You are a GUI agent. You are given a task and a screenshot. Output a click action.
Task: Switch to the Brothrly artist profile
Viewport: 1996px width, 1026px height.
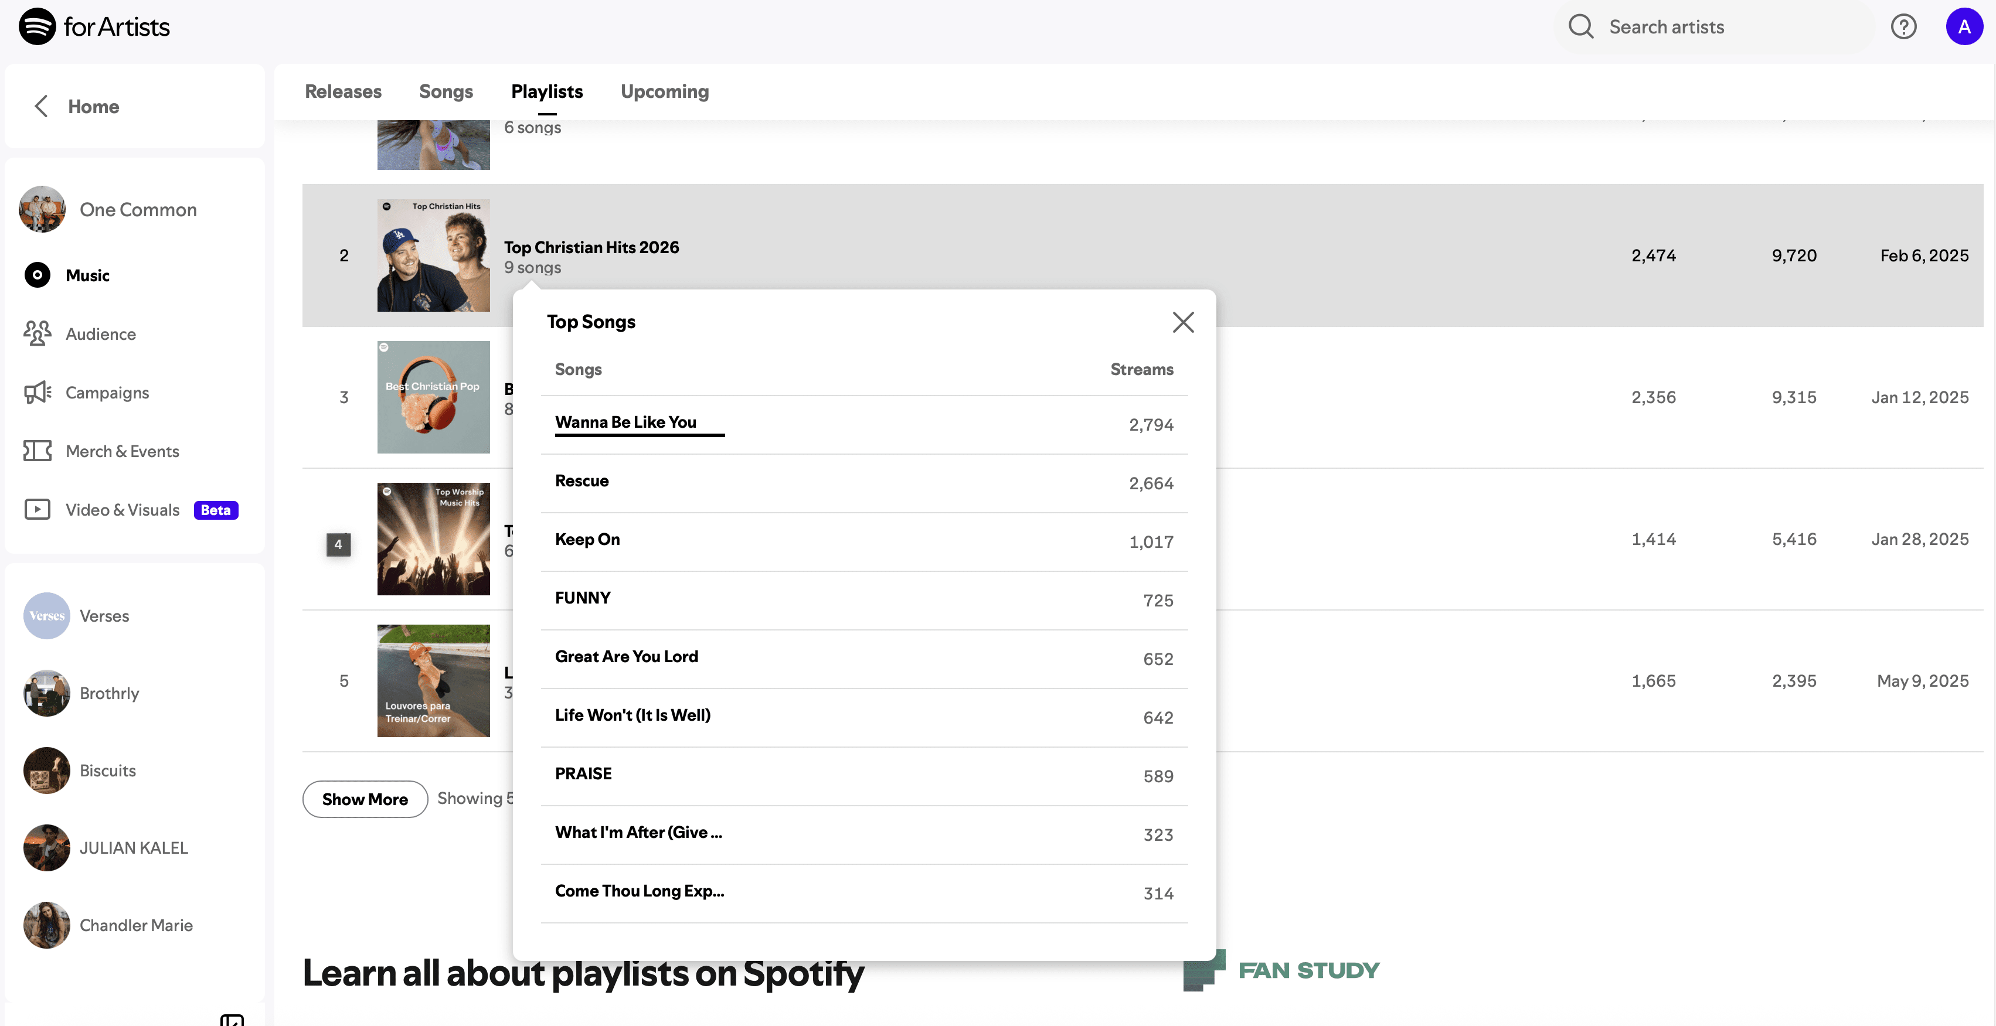point(109,693)
